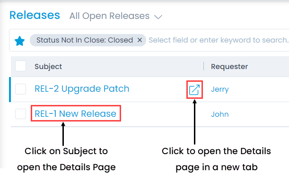Image resolution: width=289 pixels, height=191 pixels.
Task: Remove the Status Not In Close filter
Action: (x=140, y=40)
